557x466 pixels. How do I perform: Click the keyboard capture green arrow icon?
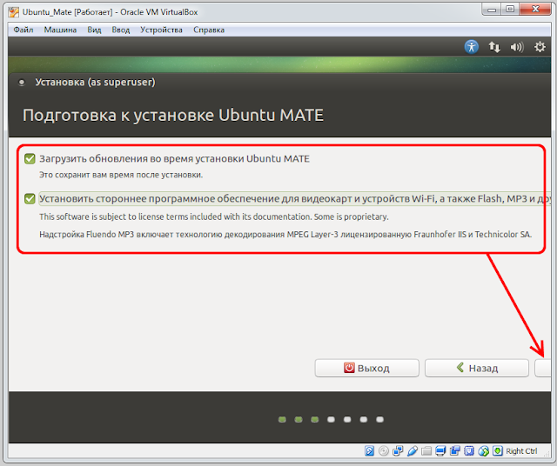(498, 450)
